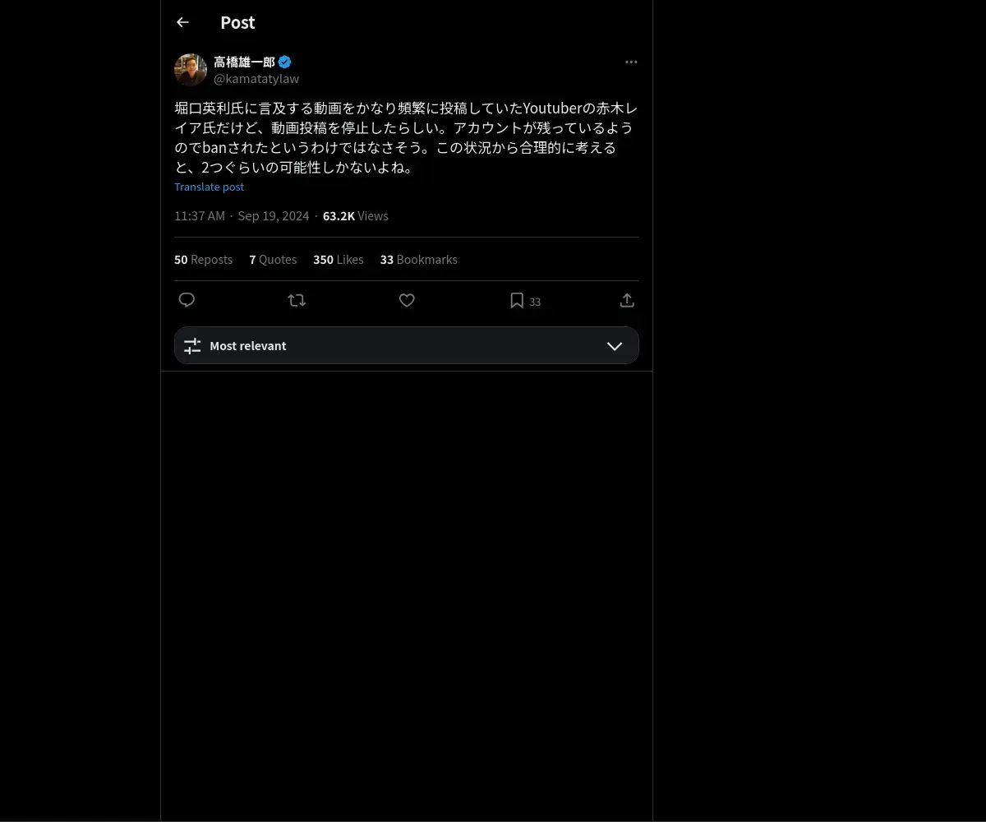Click the 高橋雄一郎 display name

[244, 62]
